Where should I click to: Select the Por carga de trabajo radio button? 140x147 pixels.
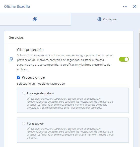coord(24,93)
